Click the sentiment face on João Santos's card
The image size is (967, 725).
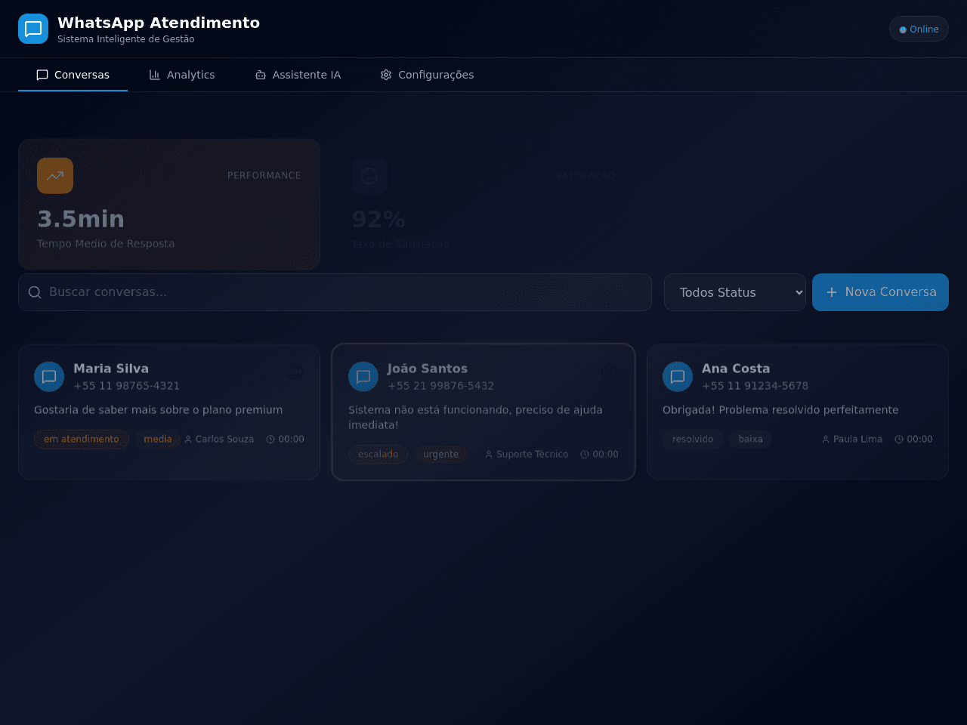coord(610,372)
